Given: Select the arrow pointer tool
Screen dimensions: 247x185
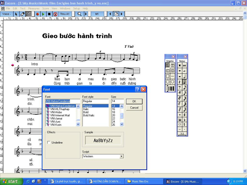Looking at the screenshot, I should click(16, 14).
